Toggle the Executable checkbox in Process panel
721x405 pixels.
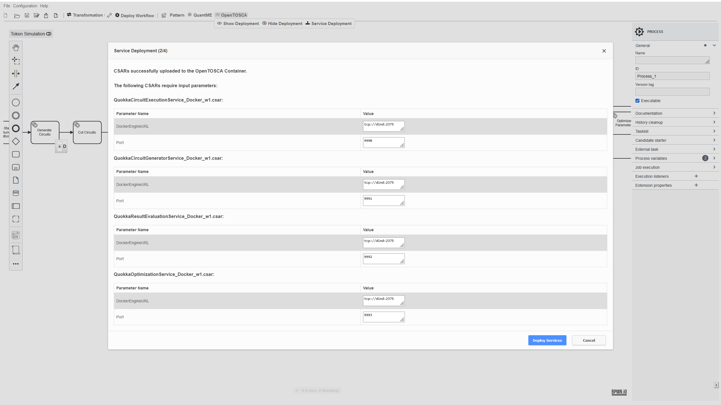[x=637, y=100]
